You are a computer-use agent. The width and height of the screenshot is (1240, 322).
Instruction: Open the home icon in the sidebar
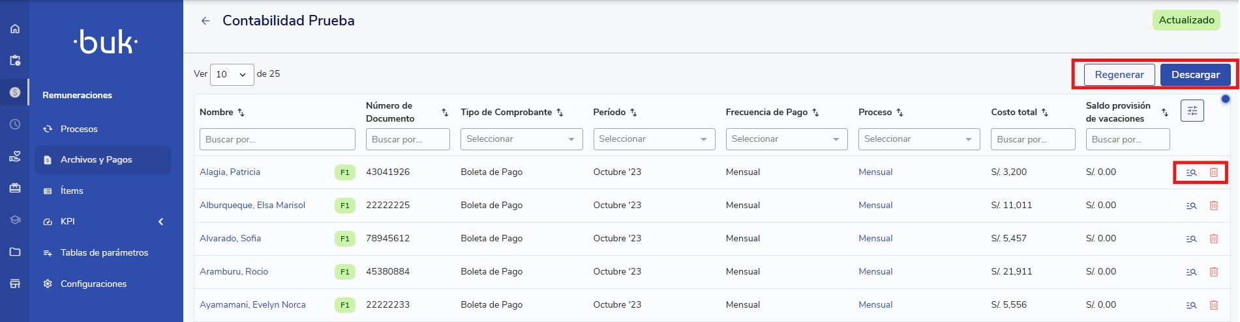tap(15, 29)
